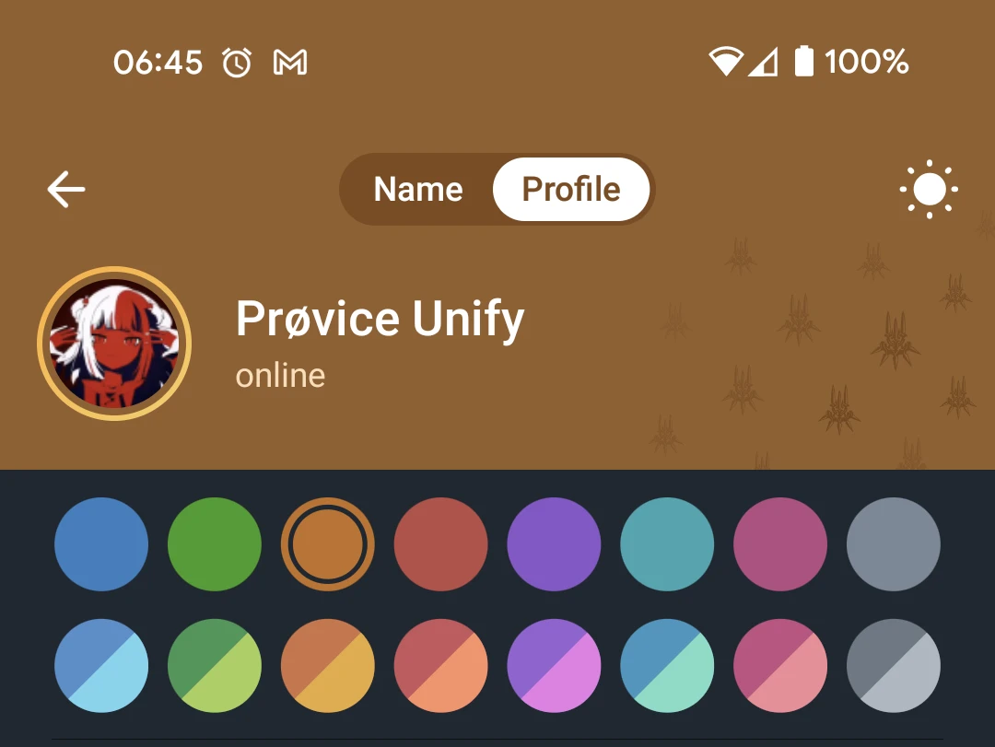Select the currently active orange swatch
Screen dimensions: 995x747
click(x=327, y=544)
